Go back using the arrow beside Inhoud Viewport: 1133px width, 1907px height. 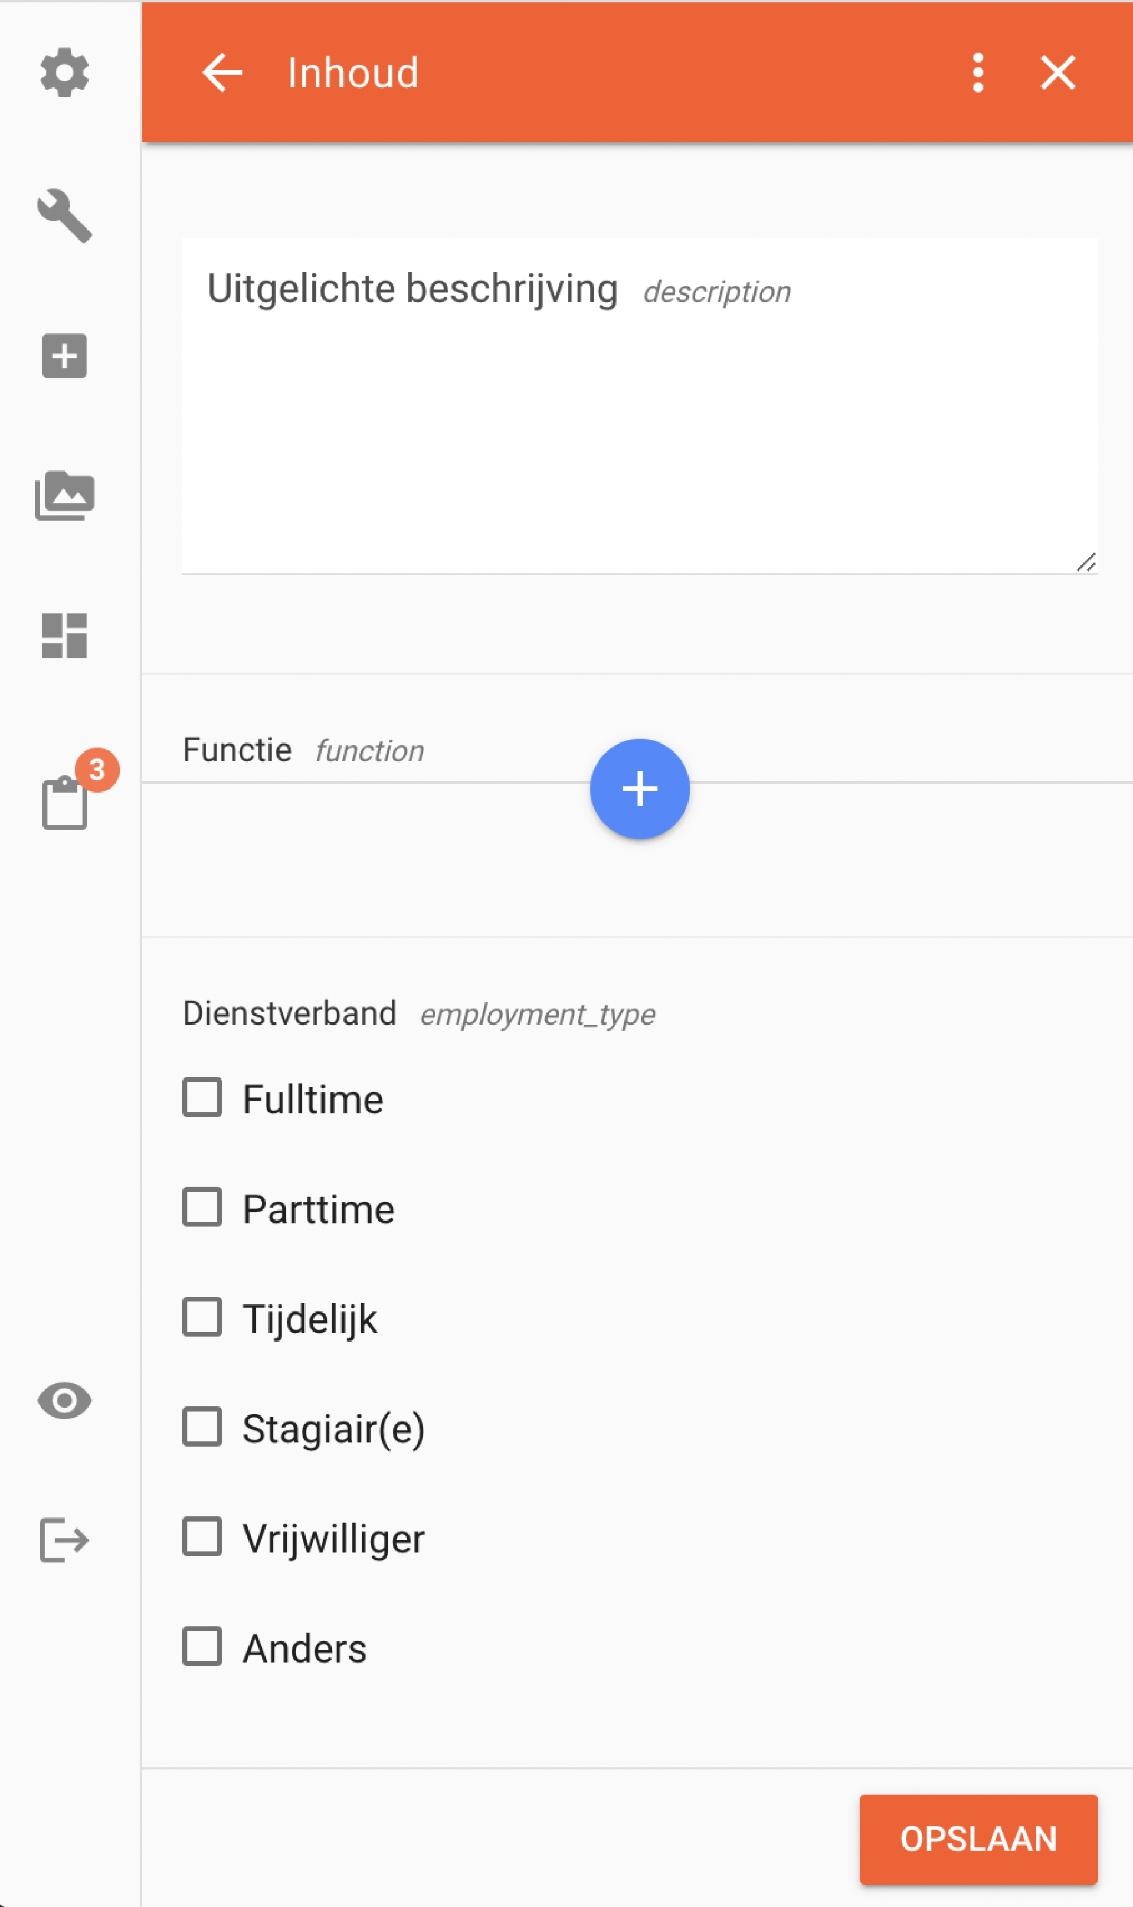point(222,73)
